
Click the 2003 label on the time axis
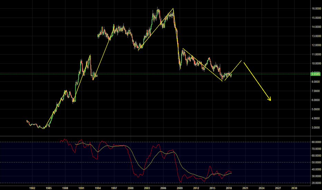click(147, 188)
